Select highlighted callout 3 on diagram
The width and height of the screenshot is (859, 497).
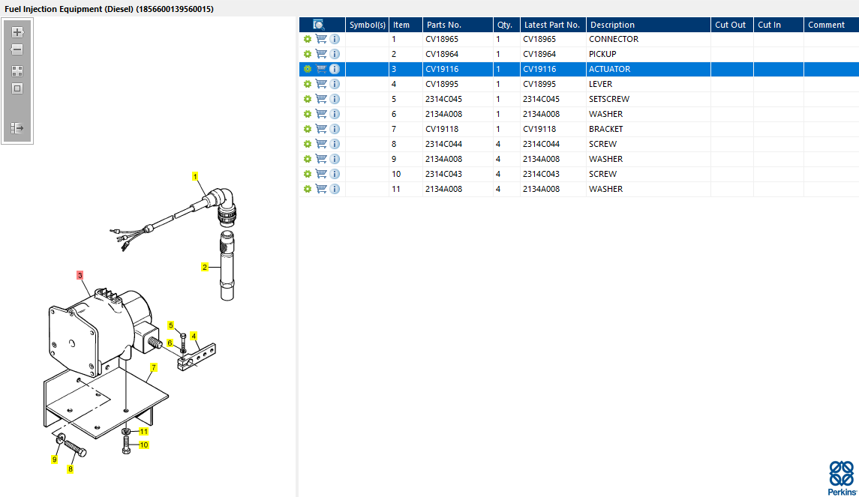tap(80, 275)
